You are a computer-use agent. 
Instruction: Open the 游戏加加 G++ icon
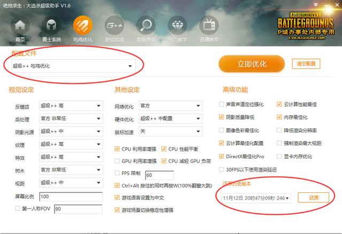click(x=114, y=26)
